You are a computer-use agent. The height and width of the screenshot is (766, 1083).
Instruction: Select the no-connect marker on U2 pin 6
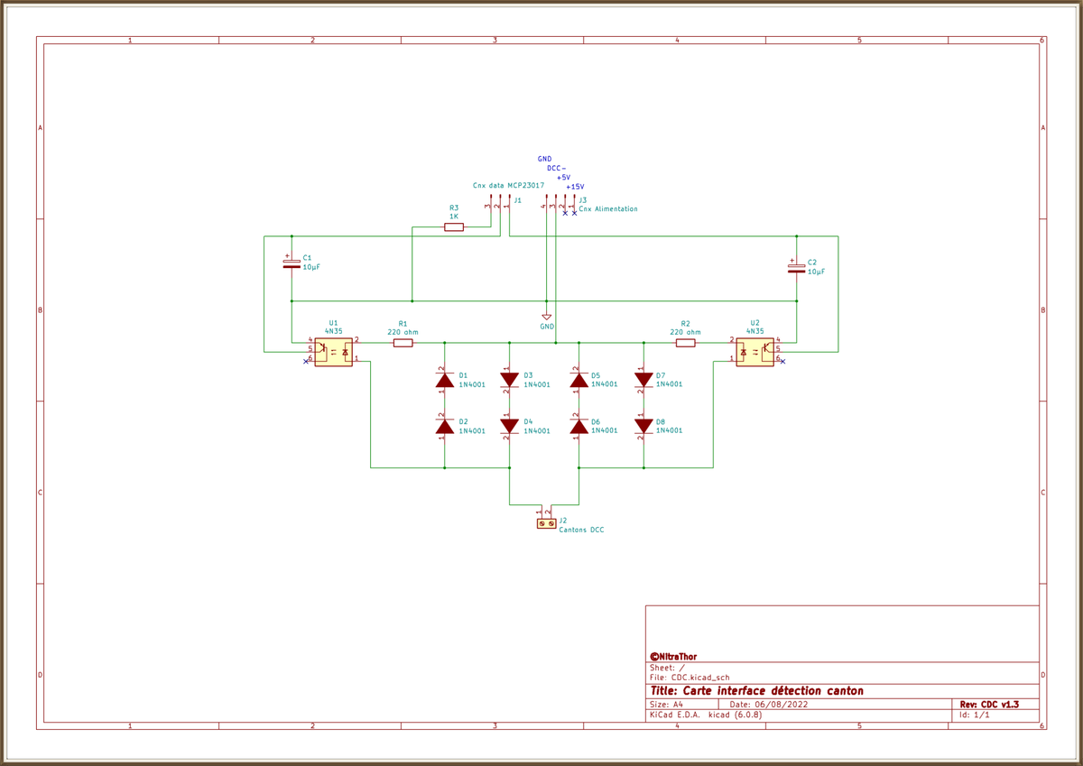782,362
